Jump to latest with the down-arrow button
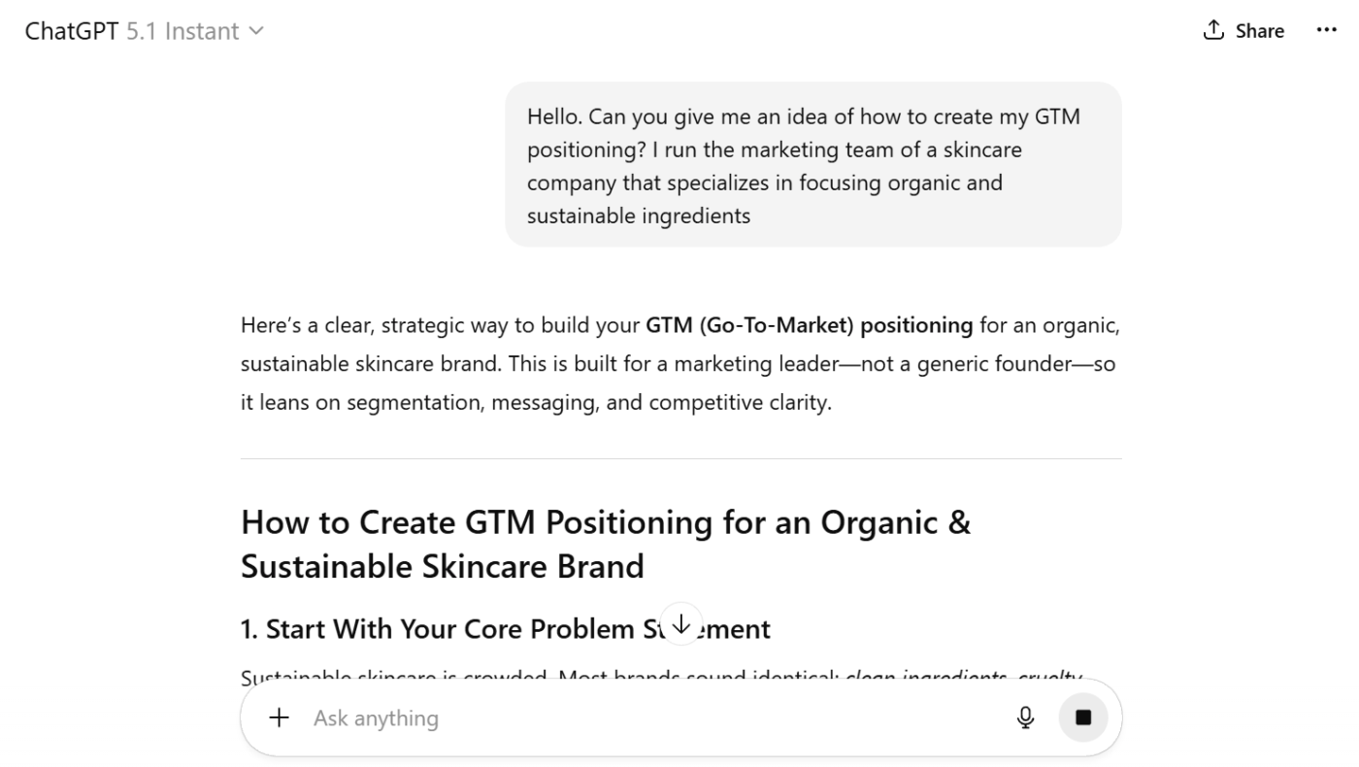Image resolution: width=1359 pixels, height=767 pixels. [681, 623]
